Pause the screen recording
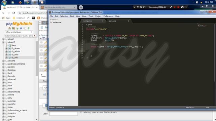The width and height of the screenshot is (216, 121). coord(175,7)
